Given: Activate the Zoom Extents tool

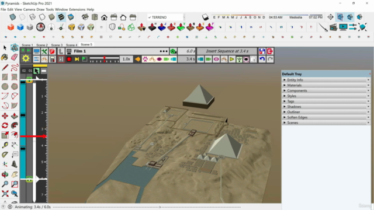Looking at the screenshot, I should click(5, 194).
